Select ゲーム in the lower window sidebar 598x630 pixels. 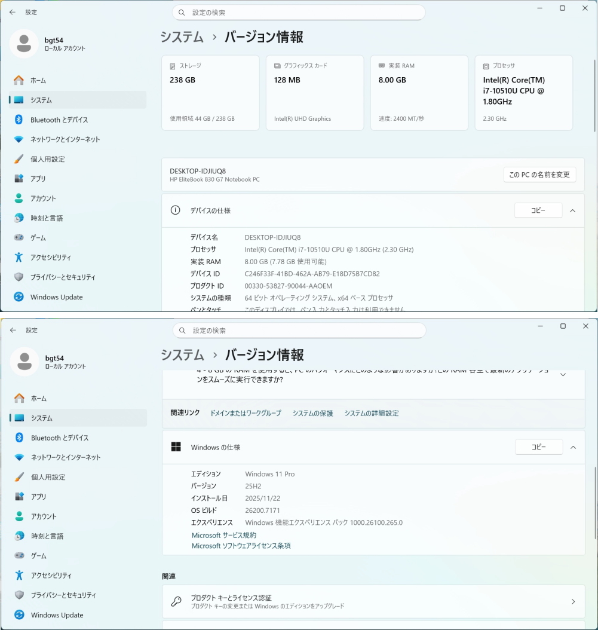coord(39,556)
